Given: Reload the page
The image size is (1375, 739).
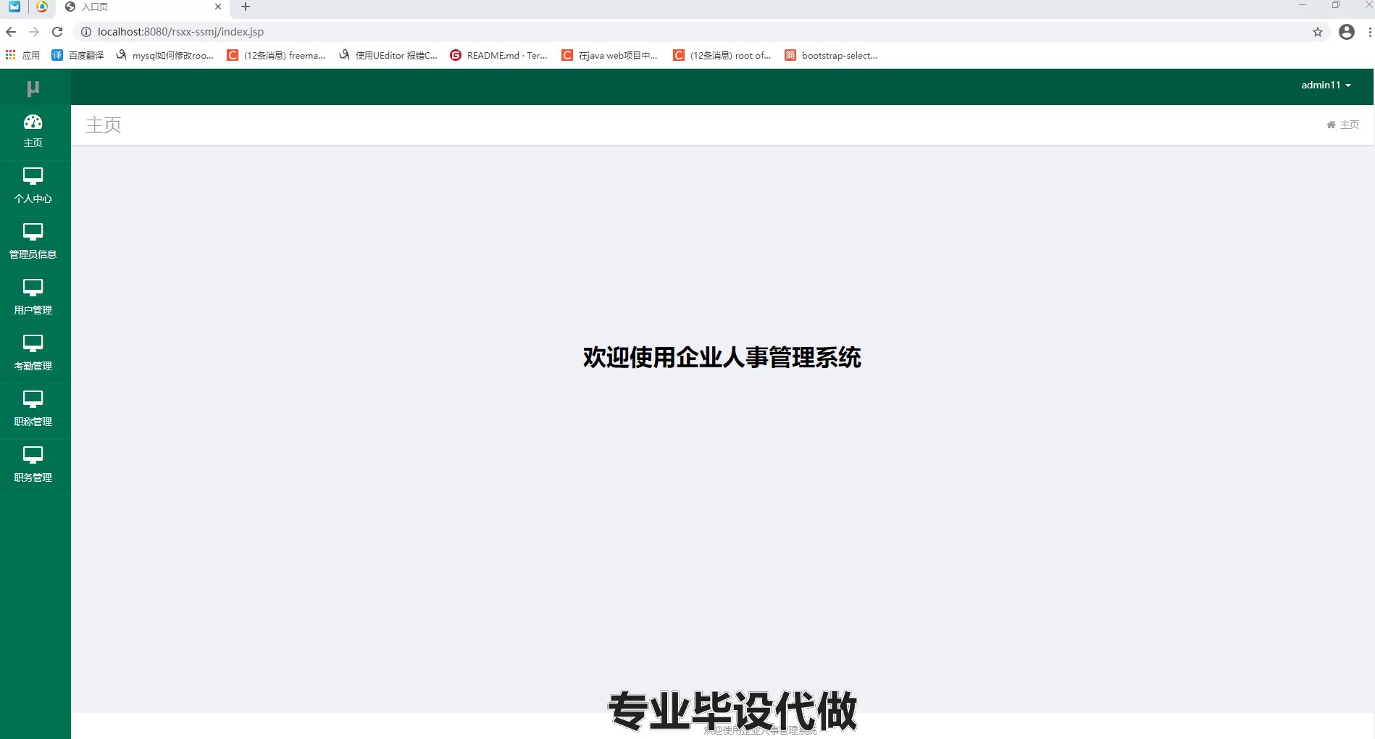Looking at the screenshot, I should (57, 32).
